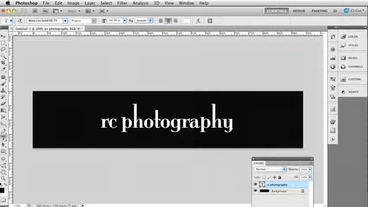Open the Normal blend mode dropdown
The image size is (368, 207).
click(270, 169)
